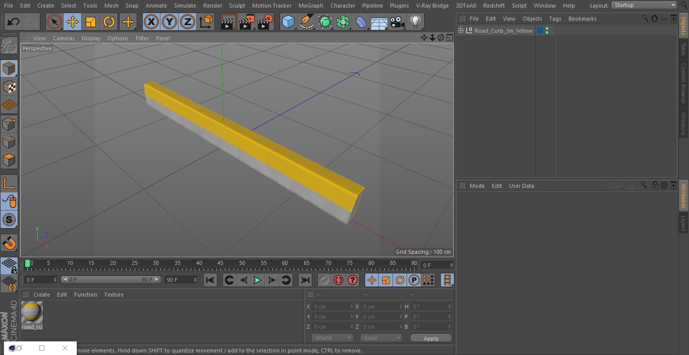The height and width of the screenshot is (355, 689).
Task: Click frame 45 on timeline ruler
Action: click(220, 263)
